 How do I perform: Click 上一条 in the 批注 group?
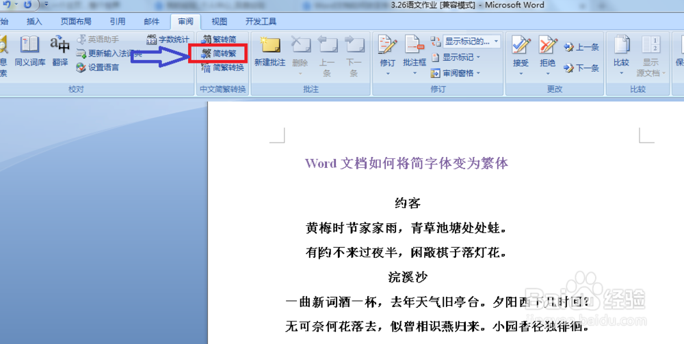pyautogui.click(x=327, y=56)
